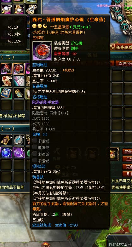The height and width of the screenshot is (247, 132).
Task: Choose the purple rune orb stacked 13
Action: [x=19, y=152]
